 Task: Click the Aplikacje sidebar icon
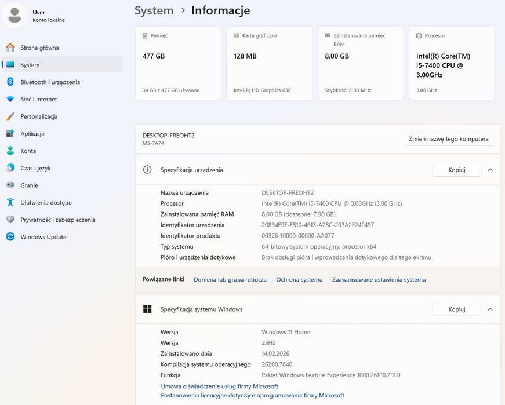(10, 134)
